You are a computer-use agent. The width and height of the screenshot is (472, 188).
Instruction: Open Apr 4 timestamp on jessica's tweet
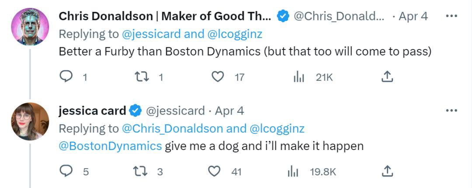[229, 111]
